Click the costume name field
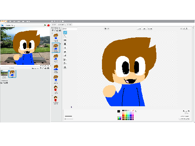195x146 pixels. pos(70,29)
